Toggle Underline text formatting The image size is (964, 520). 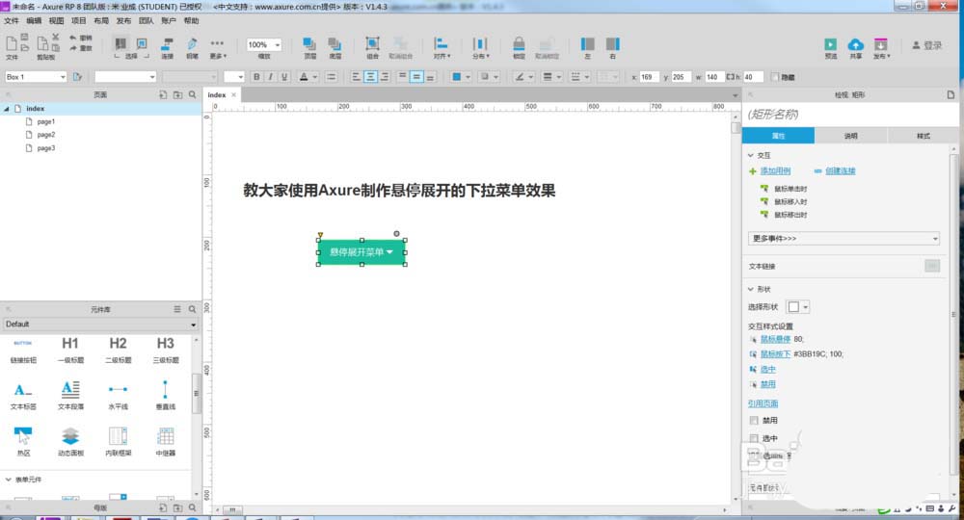pyautogui.click(x=284, y=77)
